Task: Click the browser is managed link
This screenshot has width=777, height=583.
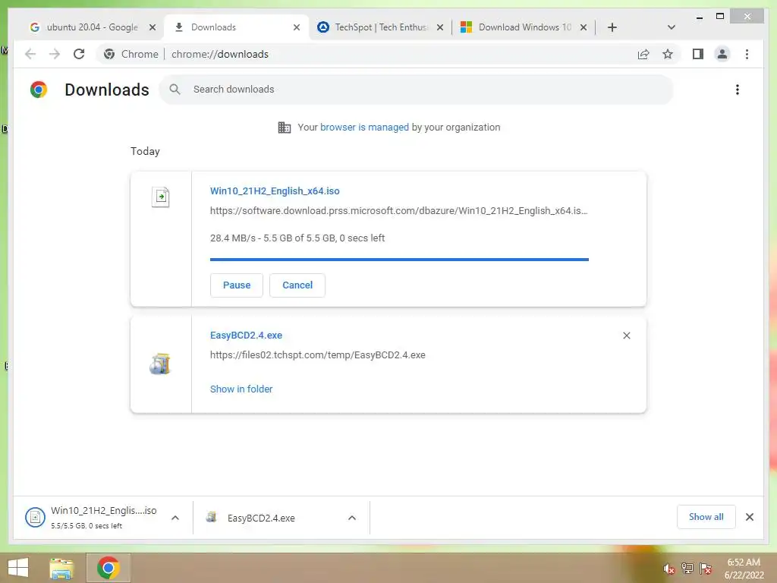Action: pyautogui.click(x=364, y=128)
